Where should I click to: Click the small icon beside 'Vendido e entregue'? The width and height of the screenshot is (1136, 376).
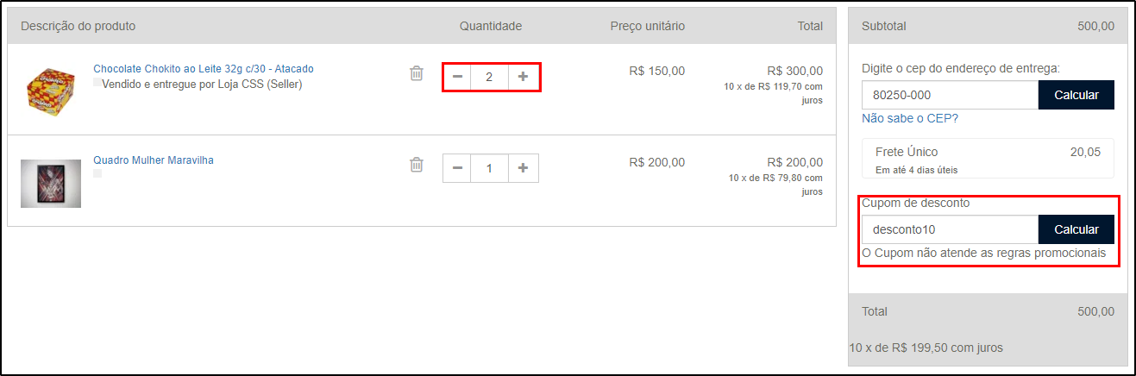(x=97, y=82)
